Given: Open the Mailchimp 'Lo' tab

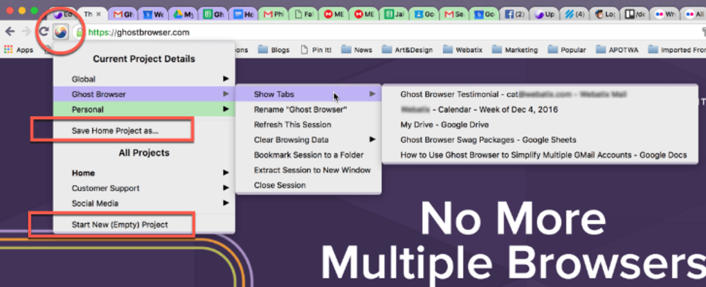Looking at the screenshot, I should tap(605, 15).
